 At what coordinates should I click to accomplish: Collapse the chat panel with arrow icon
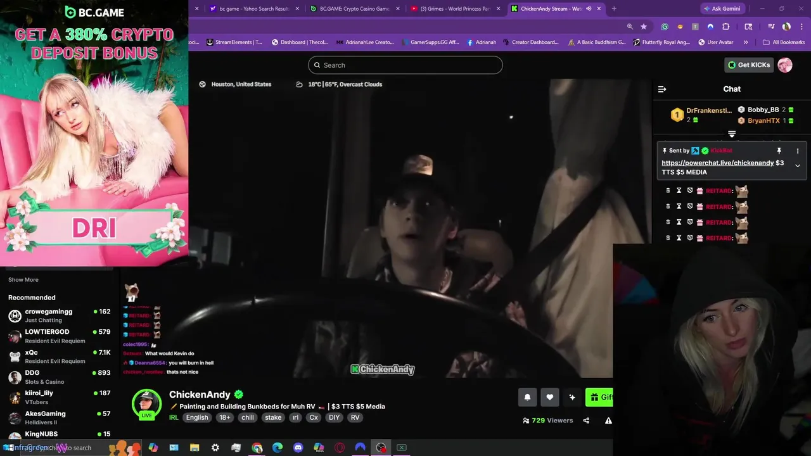(x=662, y=89)
